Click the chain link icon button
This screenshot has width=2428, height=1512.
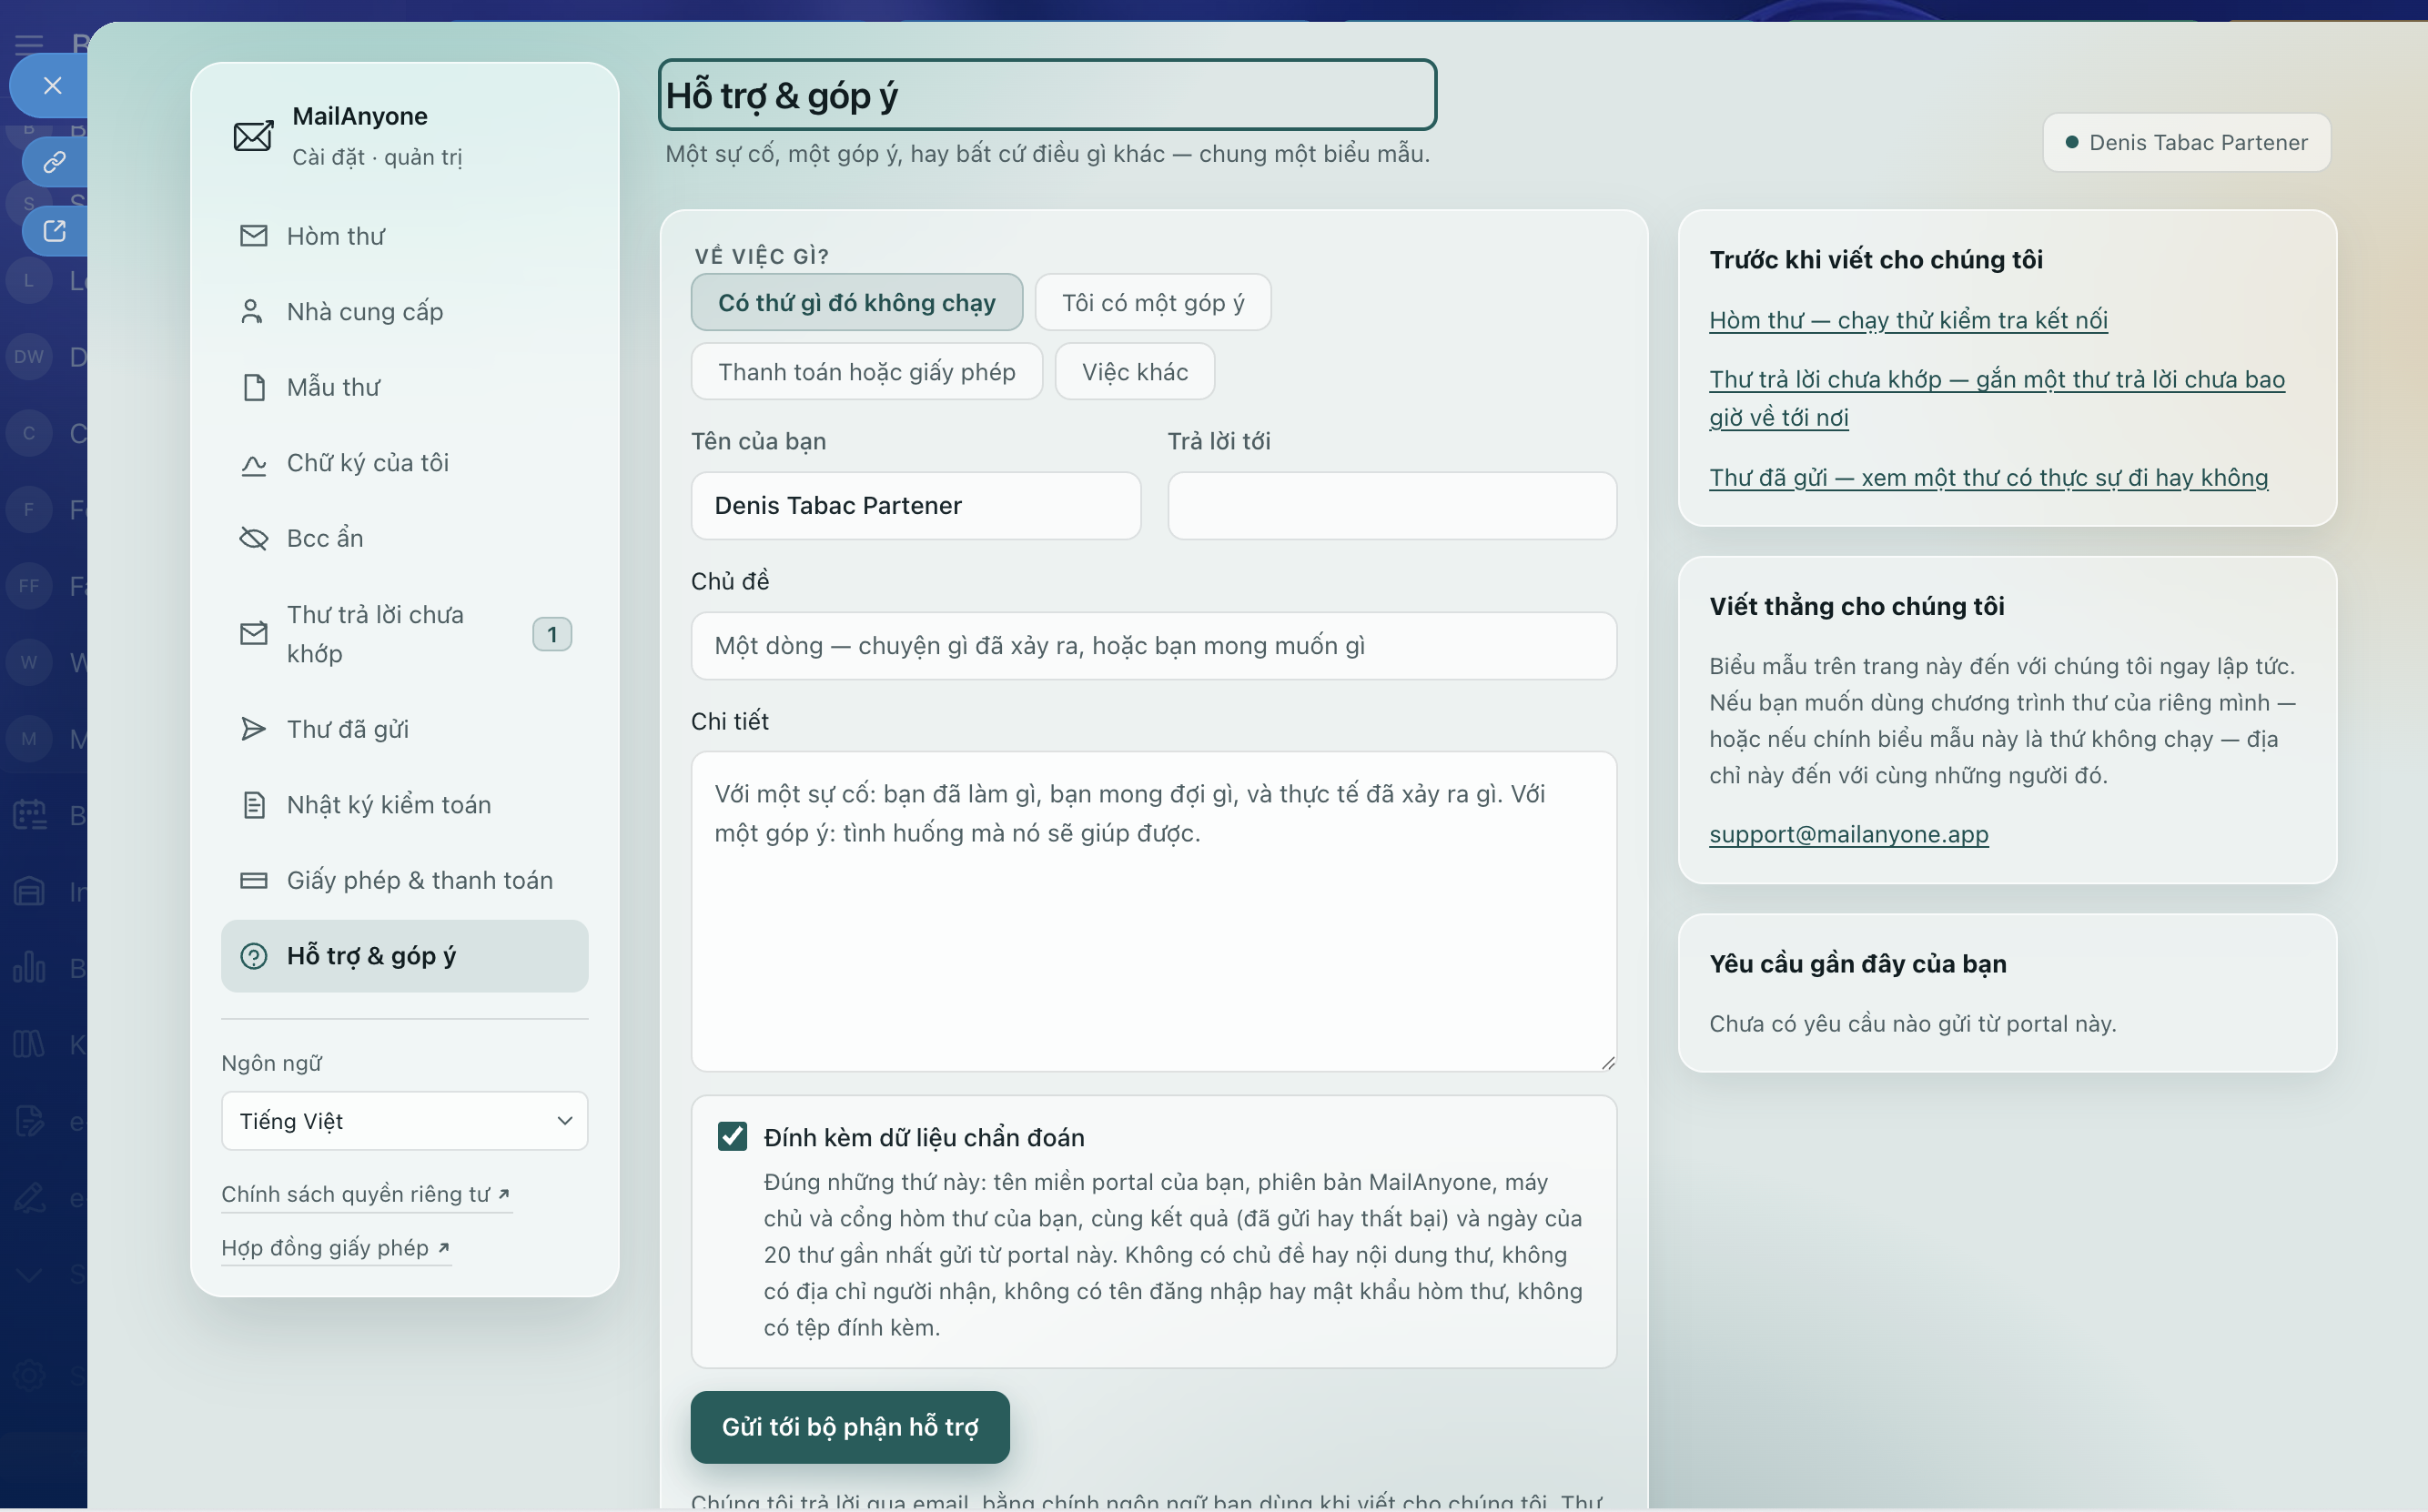tap(54, 161)
